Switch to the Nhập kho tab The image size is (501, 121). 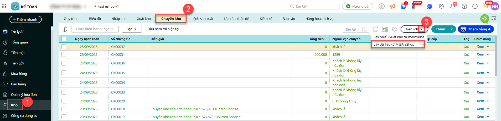click(119, 19)
